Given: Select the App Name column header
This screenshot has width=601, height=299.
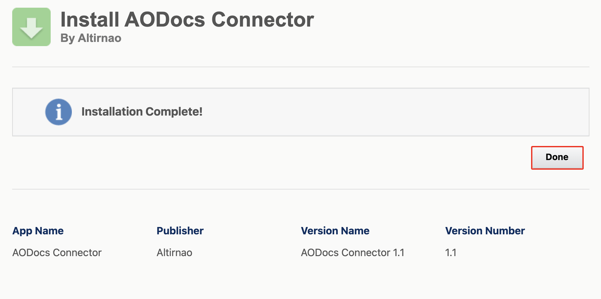Looking at the screenshot, I should tap(38, 231).
